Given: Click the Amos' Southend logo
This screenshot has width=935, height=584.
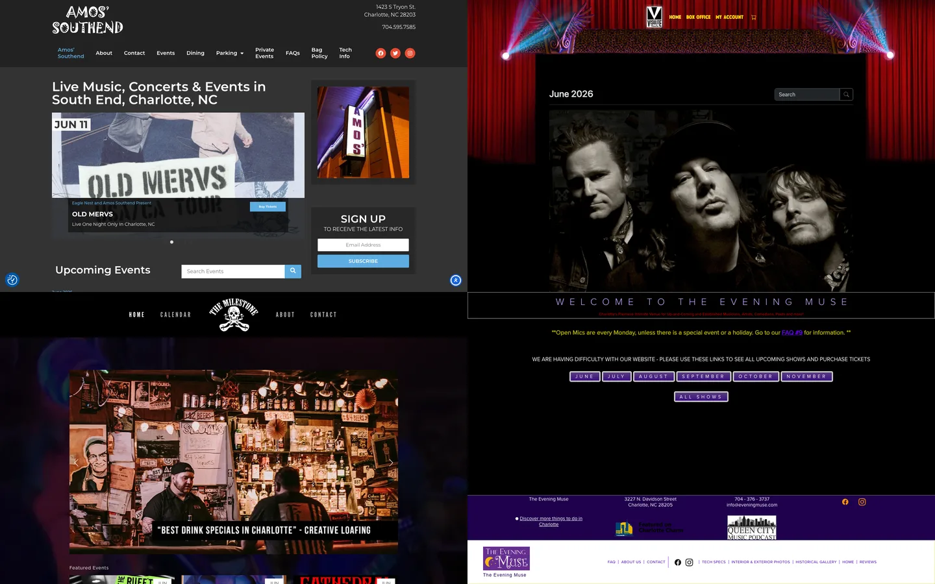Looking at the screenshot, I should pos(88,20).
